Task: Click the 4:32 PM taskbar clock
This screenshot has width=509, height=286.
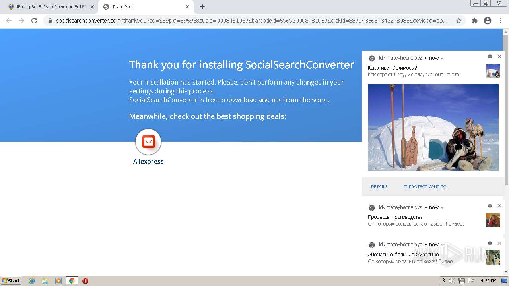Action: click(x=488, y=281)
